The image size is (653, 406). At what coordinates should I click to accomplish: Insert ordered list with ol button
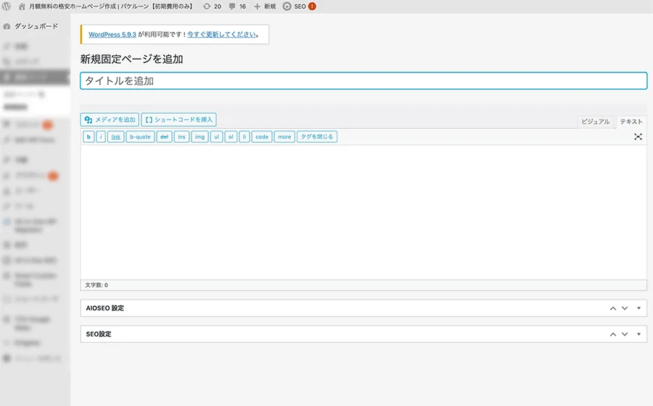coord(231,137)
